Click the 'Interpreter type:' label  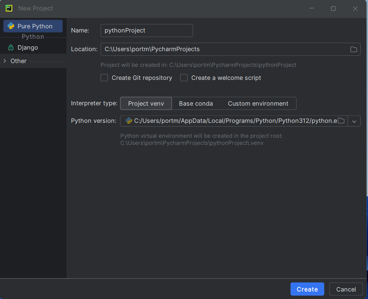tap(94, 103)
